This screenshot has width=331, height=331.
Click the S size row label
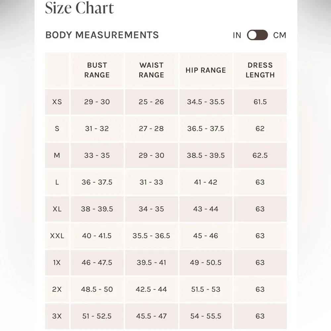click(57, 129)
